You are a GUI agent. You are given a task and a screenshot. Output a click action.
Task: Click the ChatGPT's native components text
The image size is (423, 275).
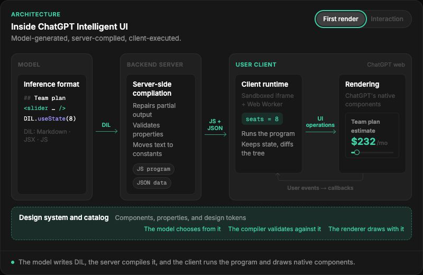(370, 100)
